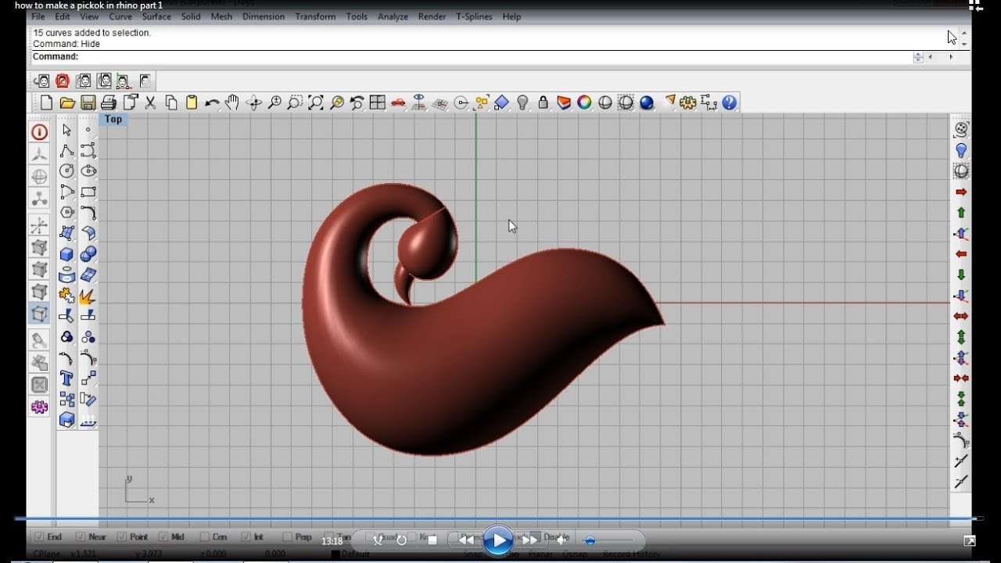Print using the printer icon
This screenshot has height=563, width=1001.
(x=109, y=102)
